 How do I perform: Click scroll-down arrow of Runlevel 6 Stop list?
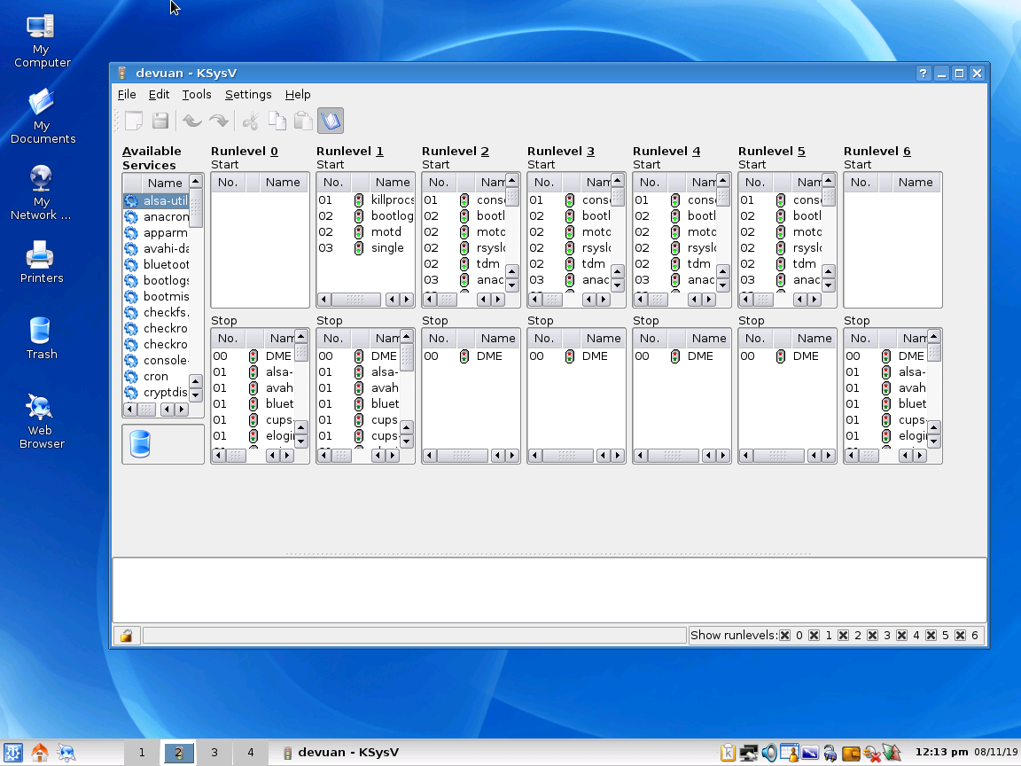(934, 441)
